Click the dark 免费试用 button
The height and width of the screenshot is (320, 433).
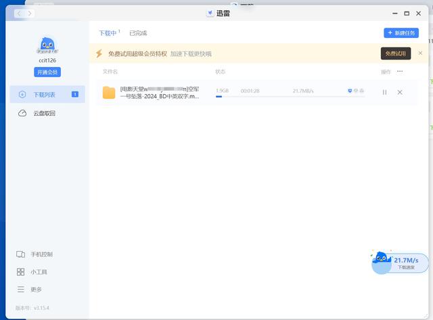click(395, 53)
